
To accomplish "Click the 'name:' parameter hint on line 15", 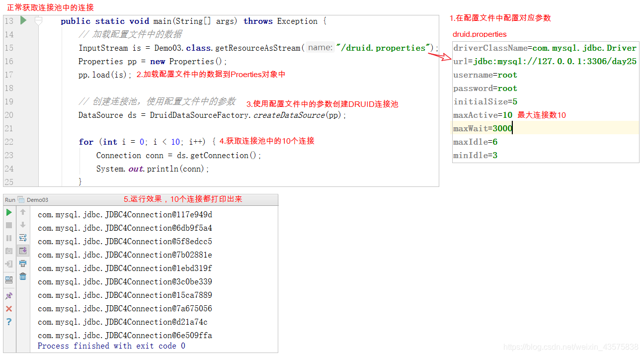I will [x=319, y=48].
